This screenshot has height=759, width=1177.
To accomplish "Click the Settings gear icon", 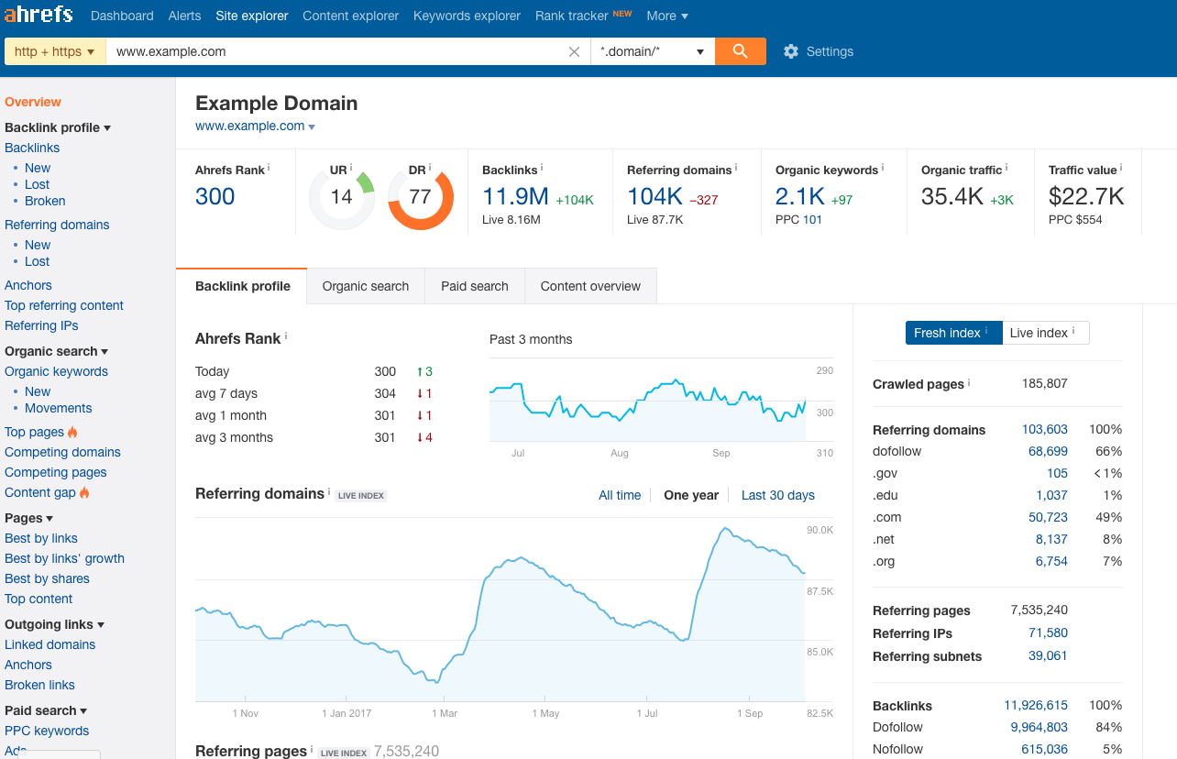I will click(791, 51).
